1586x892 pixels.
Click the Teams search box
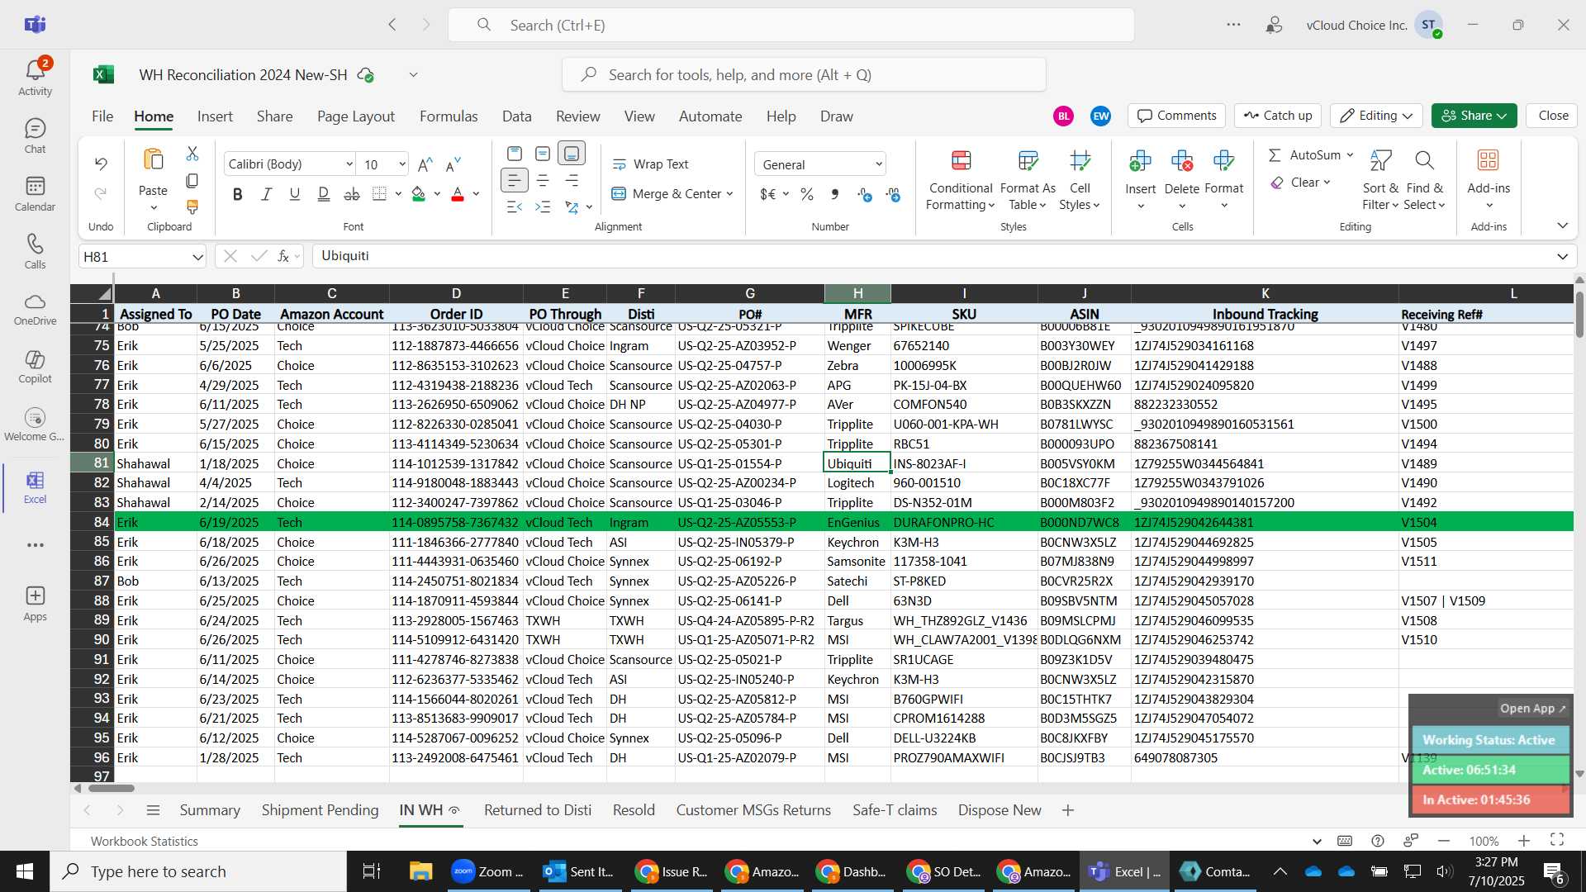pos(791,26)
